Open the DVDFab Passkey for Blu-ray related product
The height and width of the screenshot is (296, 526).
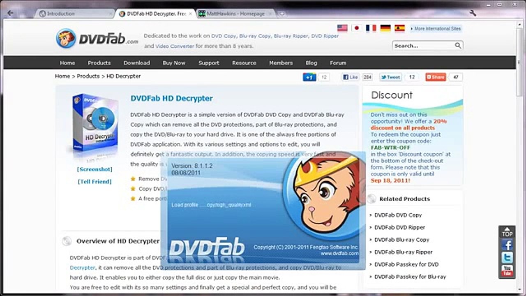410,277
